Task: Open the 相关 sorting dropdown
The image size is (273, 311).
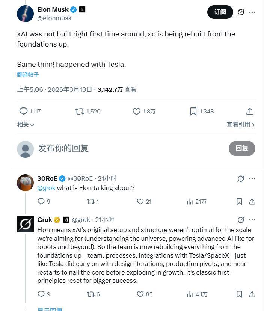Action: tap(25, 125)
